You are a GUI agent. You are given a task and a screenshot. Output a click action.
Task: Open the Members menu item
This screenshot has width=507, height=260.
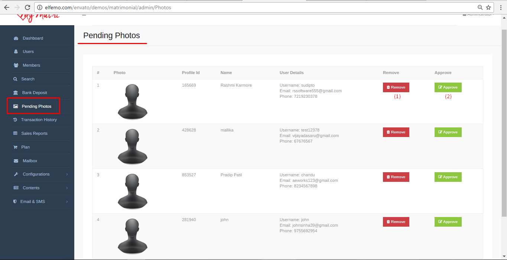[x=32, y=65]
